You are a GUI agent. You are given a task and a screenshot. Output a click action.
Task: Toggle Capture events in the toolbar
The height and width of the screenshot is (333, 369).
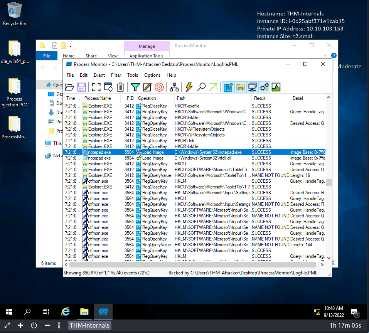[95, 87]
